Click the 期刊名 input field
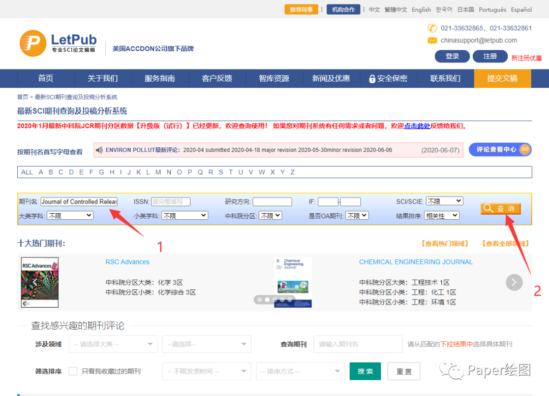 coord(79,202)
